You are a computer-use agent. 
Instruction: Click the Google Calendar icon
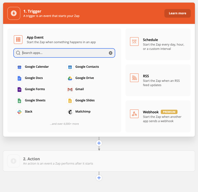[19, 67]
